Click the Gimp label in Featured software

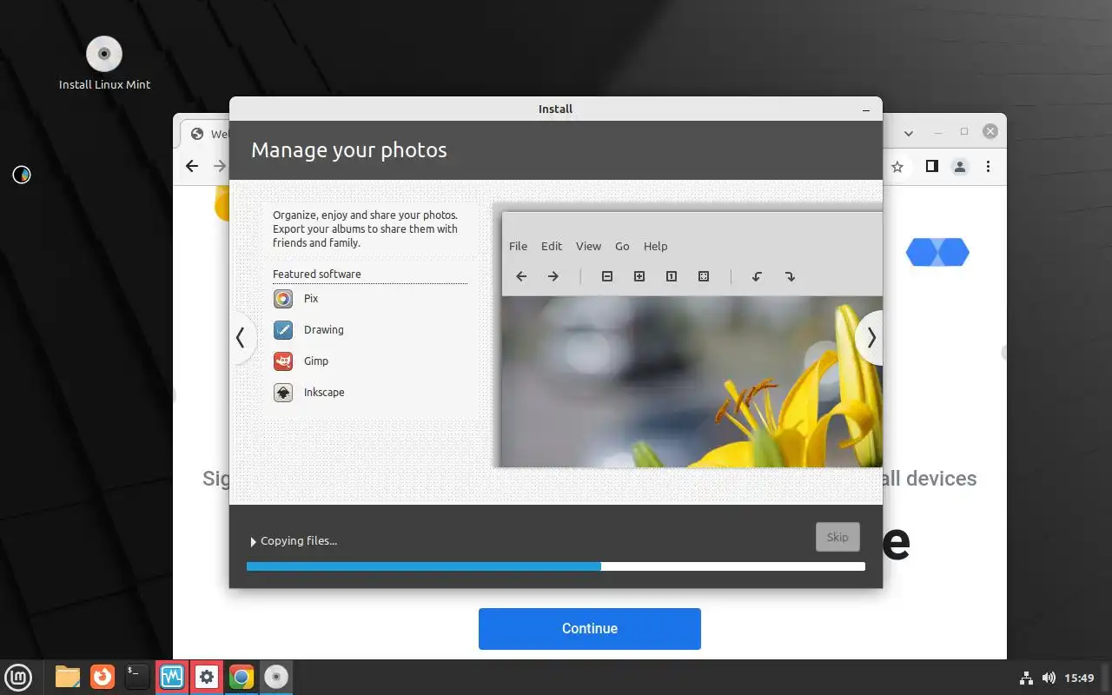316,361
